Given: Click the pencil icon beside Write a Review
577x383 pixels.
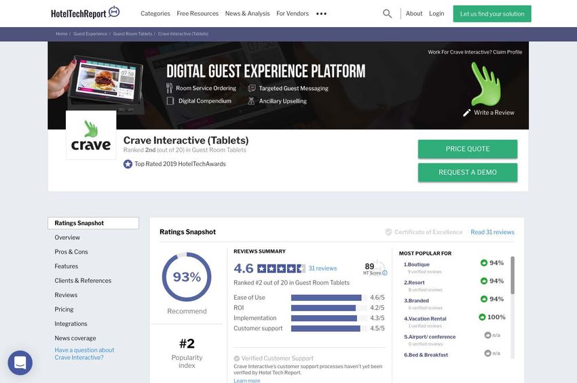Looking at the screenshot, I should [466, 113].
